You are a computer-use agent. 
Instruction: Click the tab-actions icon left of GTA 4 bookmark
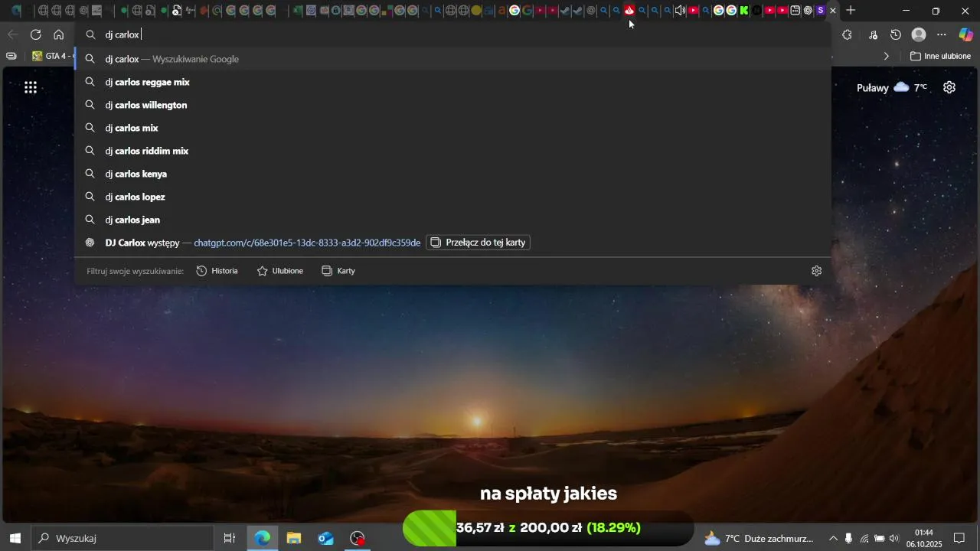[x=11, y=56]
